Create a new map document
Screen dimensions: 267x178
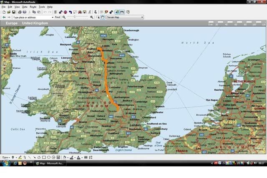click(x=4, y=12)
